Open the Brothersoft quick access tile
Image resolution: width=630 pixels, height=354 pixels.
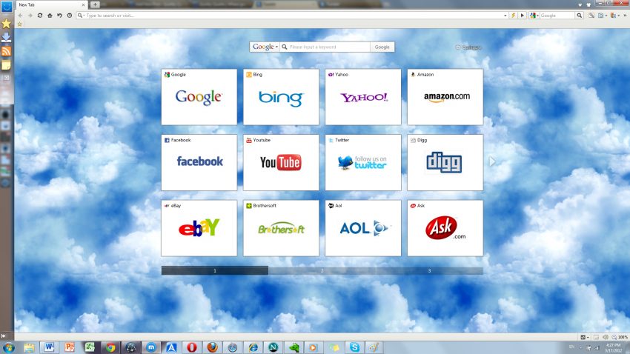point(281,228)
